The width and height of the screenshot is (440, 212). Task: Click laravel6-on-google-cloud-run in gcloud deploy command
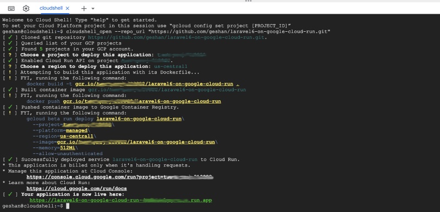tap(139, 119)
